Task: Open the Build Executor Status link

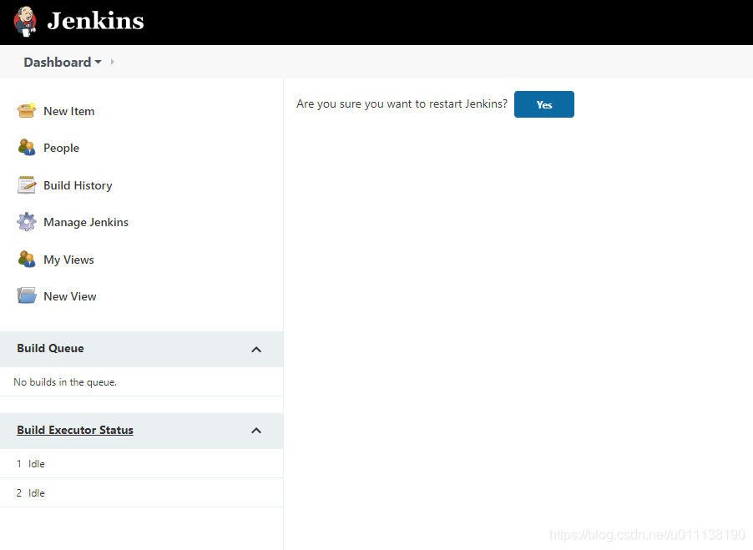Action: 75,430
